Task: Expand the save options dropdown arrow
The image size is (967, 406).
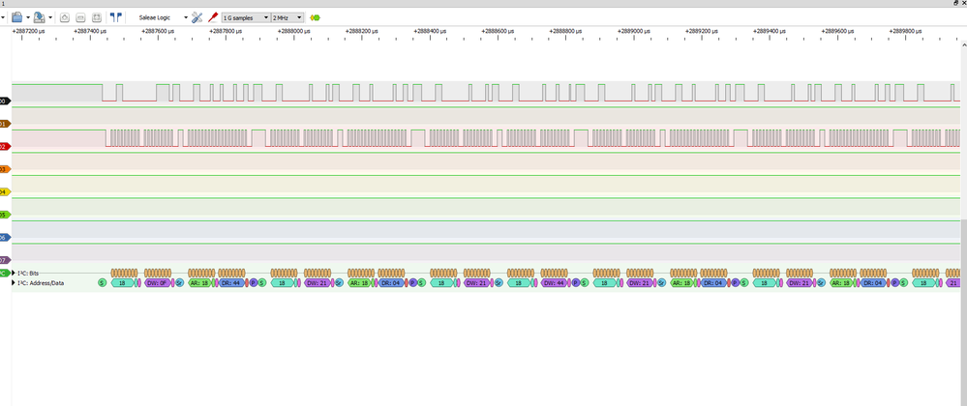Action: point(50,17)
